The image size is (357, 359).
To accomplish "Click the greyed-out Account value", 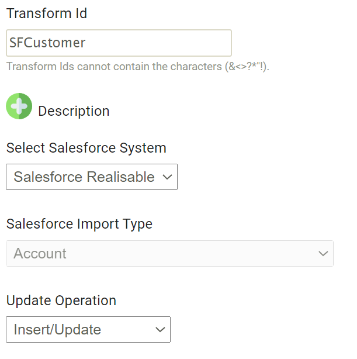I will point(40,254).
